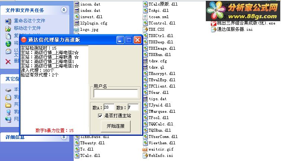Click the 开始连接 button
This screenshot has width=281, height=161.
[x=116, y=126]
